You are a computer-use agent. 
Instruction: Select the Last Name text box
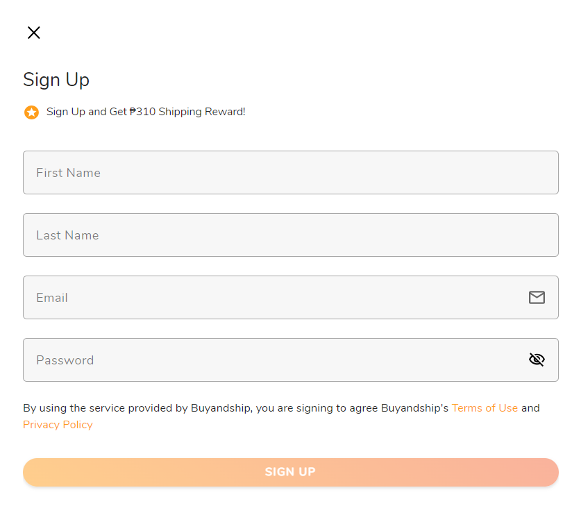coord(290,235)
